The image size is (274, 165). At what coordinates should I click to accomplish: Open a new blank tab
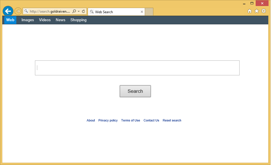tap(149, 12)
